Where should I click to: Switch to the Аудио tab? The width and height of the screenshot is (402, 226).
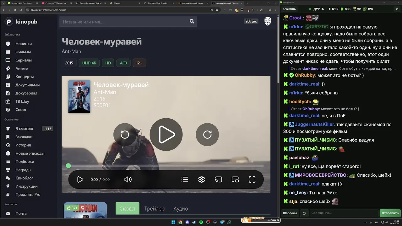(181, 208)
